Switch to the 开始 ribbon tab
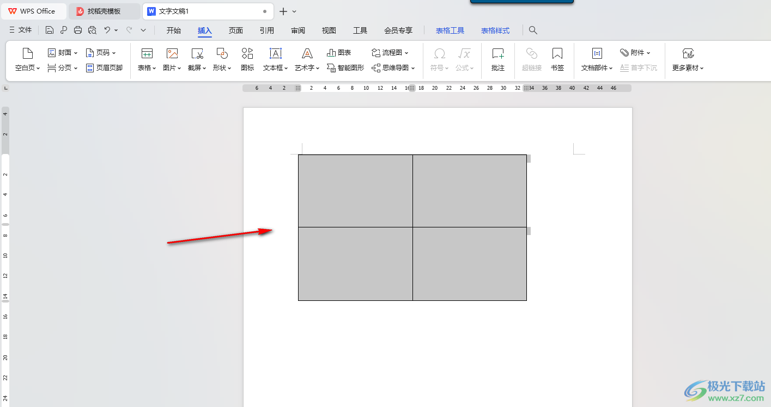 click(174, 30)
